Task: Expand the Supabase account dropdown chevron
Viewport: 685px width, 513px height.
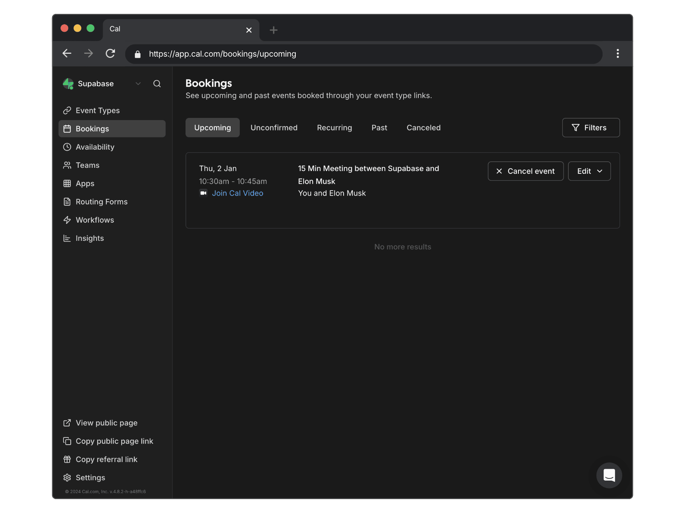Action: 138,84
